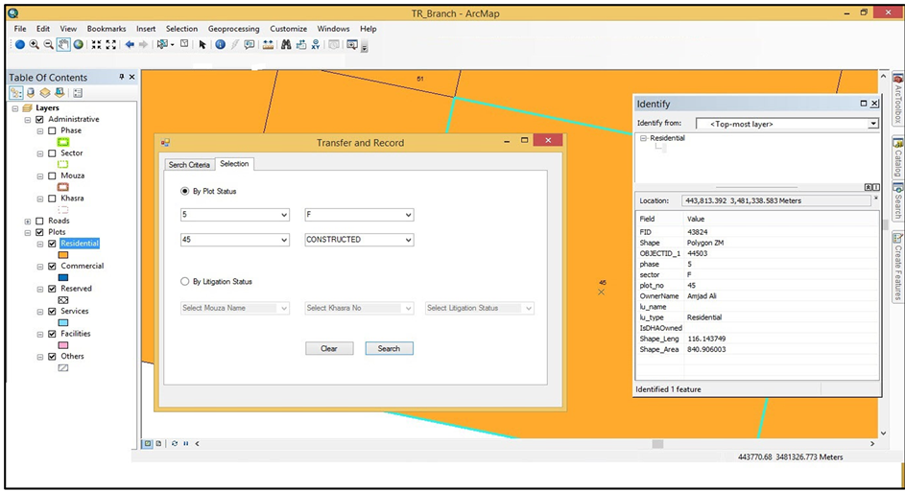Enable the Roads layer checkbox
The width and height of the screenshot is (905, 491).
point(38,221)
